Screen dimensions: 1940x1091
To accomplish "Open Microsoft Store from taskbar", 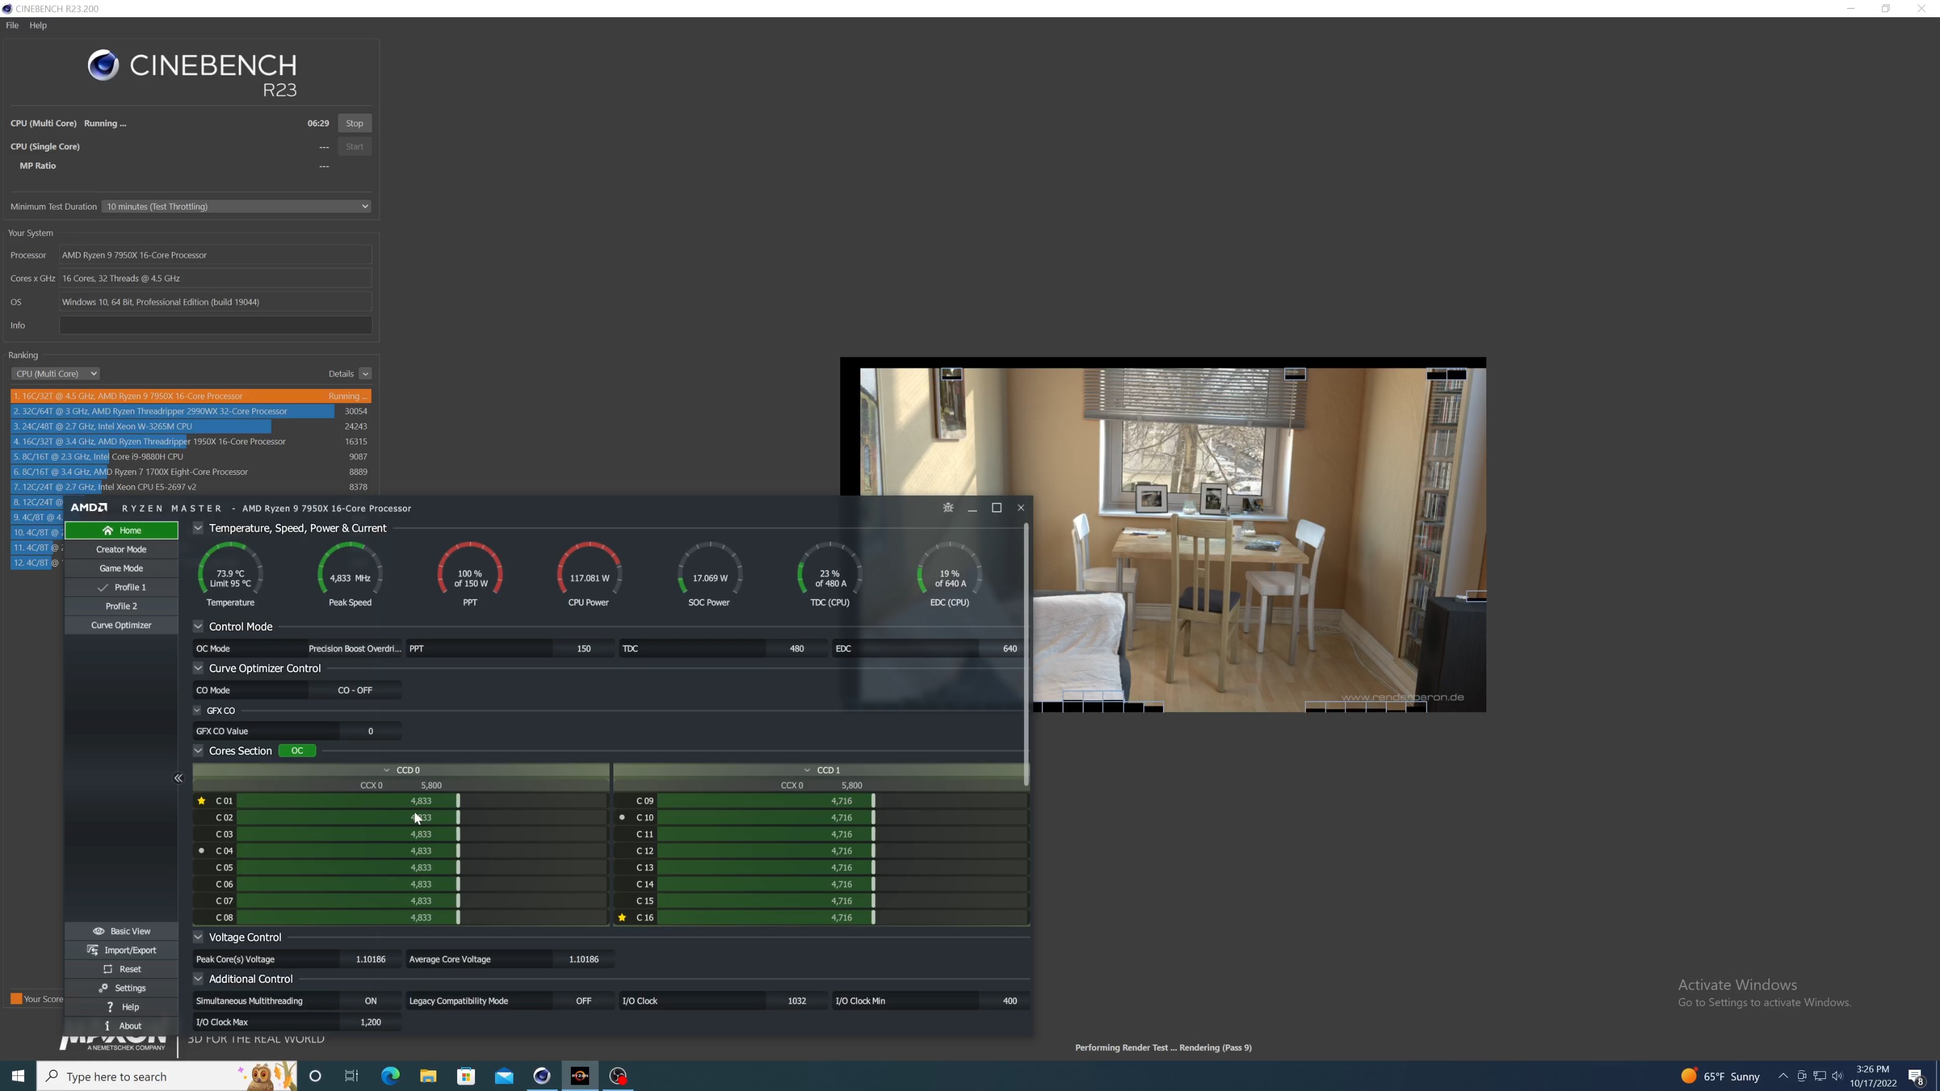I will tap(466, 1076).
